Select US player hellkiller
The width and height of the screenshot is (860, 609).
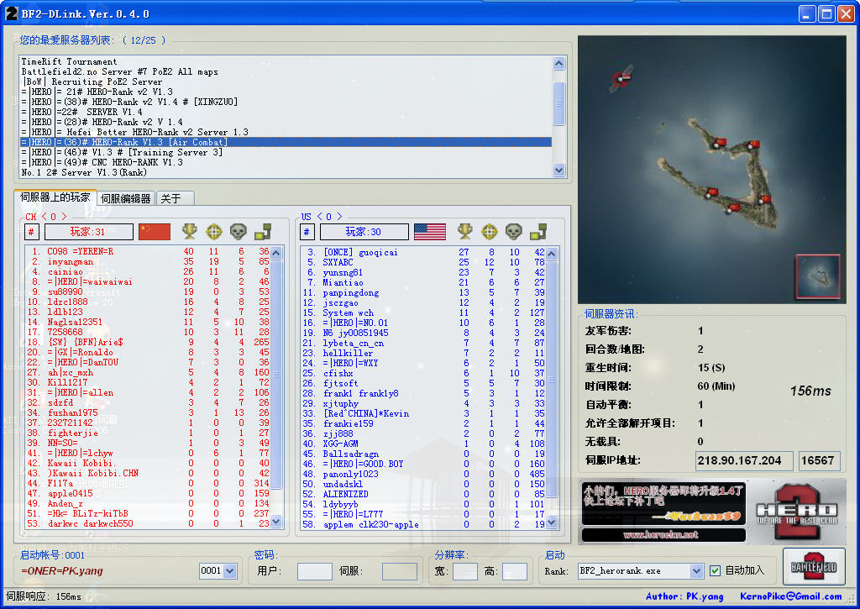click(423, 353)
